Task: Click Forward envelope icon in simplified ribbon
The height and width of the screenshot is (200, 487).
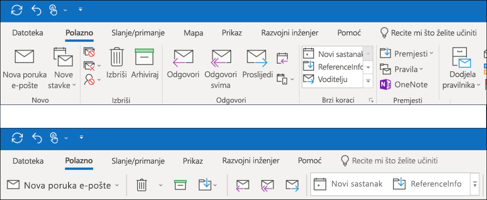Action: coord(292,185)
